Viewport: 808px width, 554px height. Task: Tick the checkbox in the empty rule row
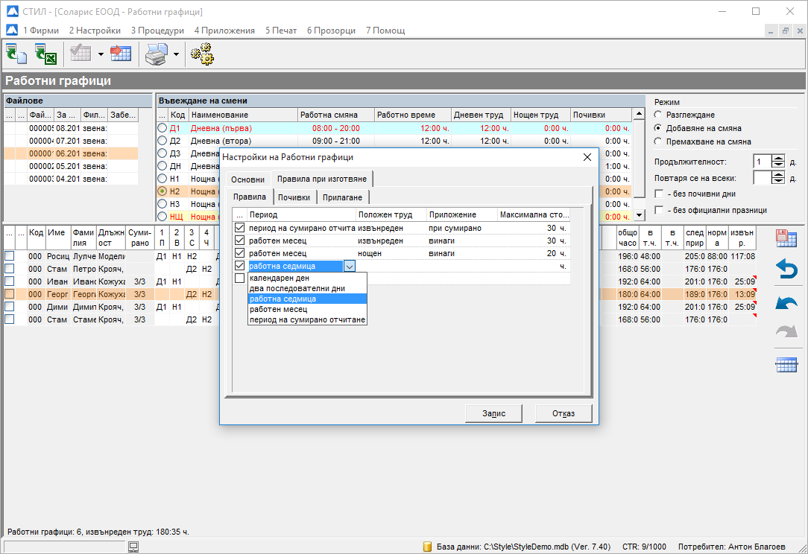pos(239,278)
